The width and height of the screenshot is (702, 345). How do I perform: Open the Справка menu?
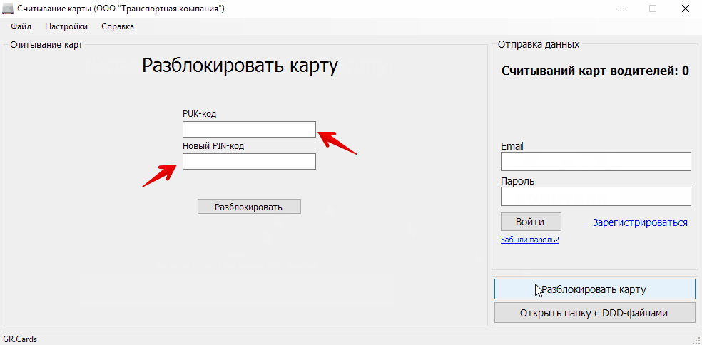click(x=118, y=26)
